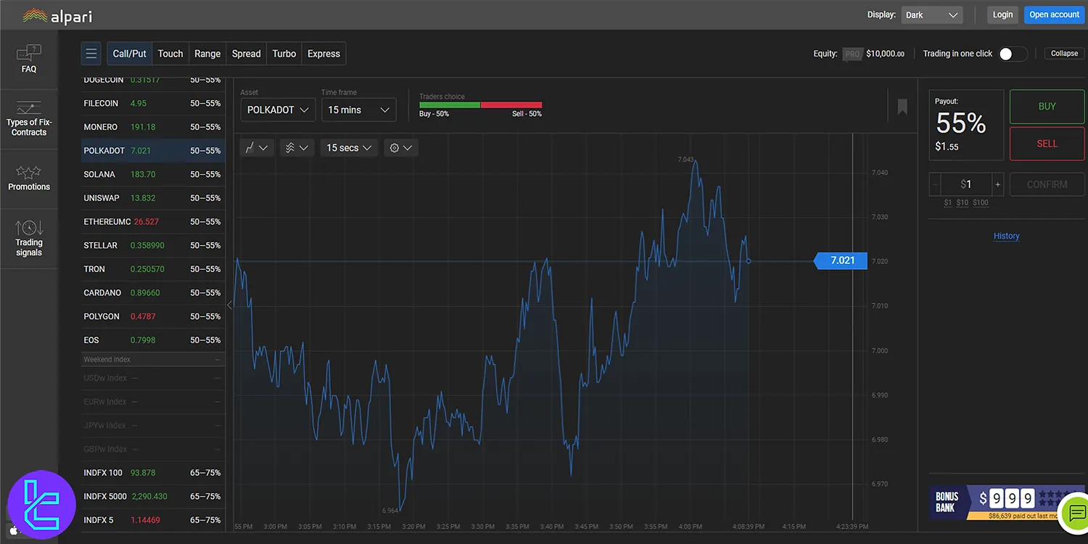Open chart type line dropdown

click(257, 148)
